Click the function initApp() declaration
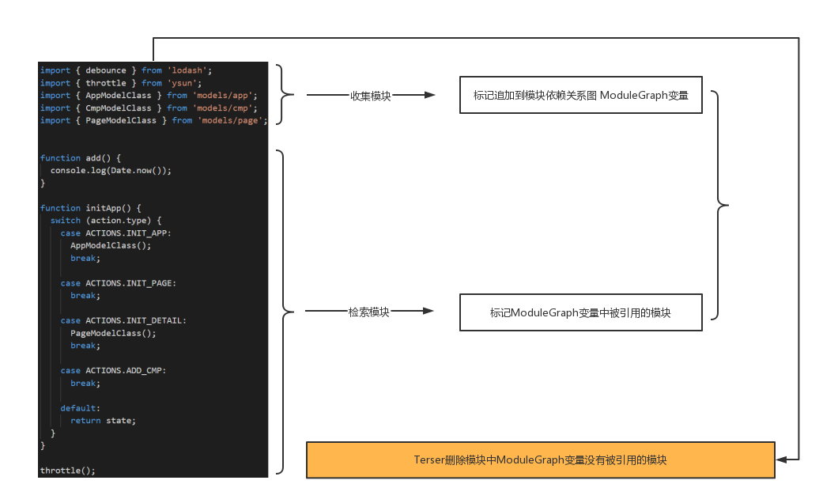The width and height of the screenshot is (823, 503). click(x=90, y=208)
